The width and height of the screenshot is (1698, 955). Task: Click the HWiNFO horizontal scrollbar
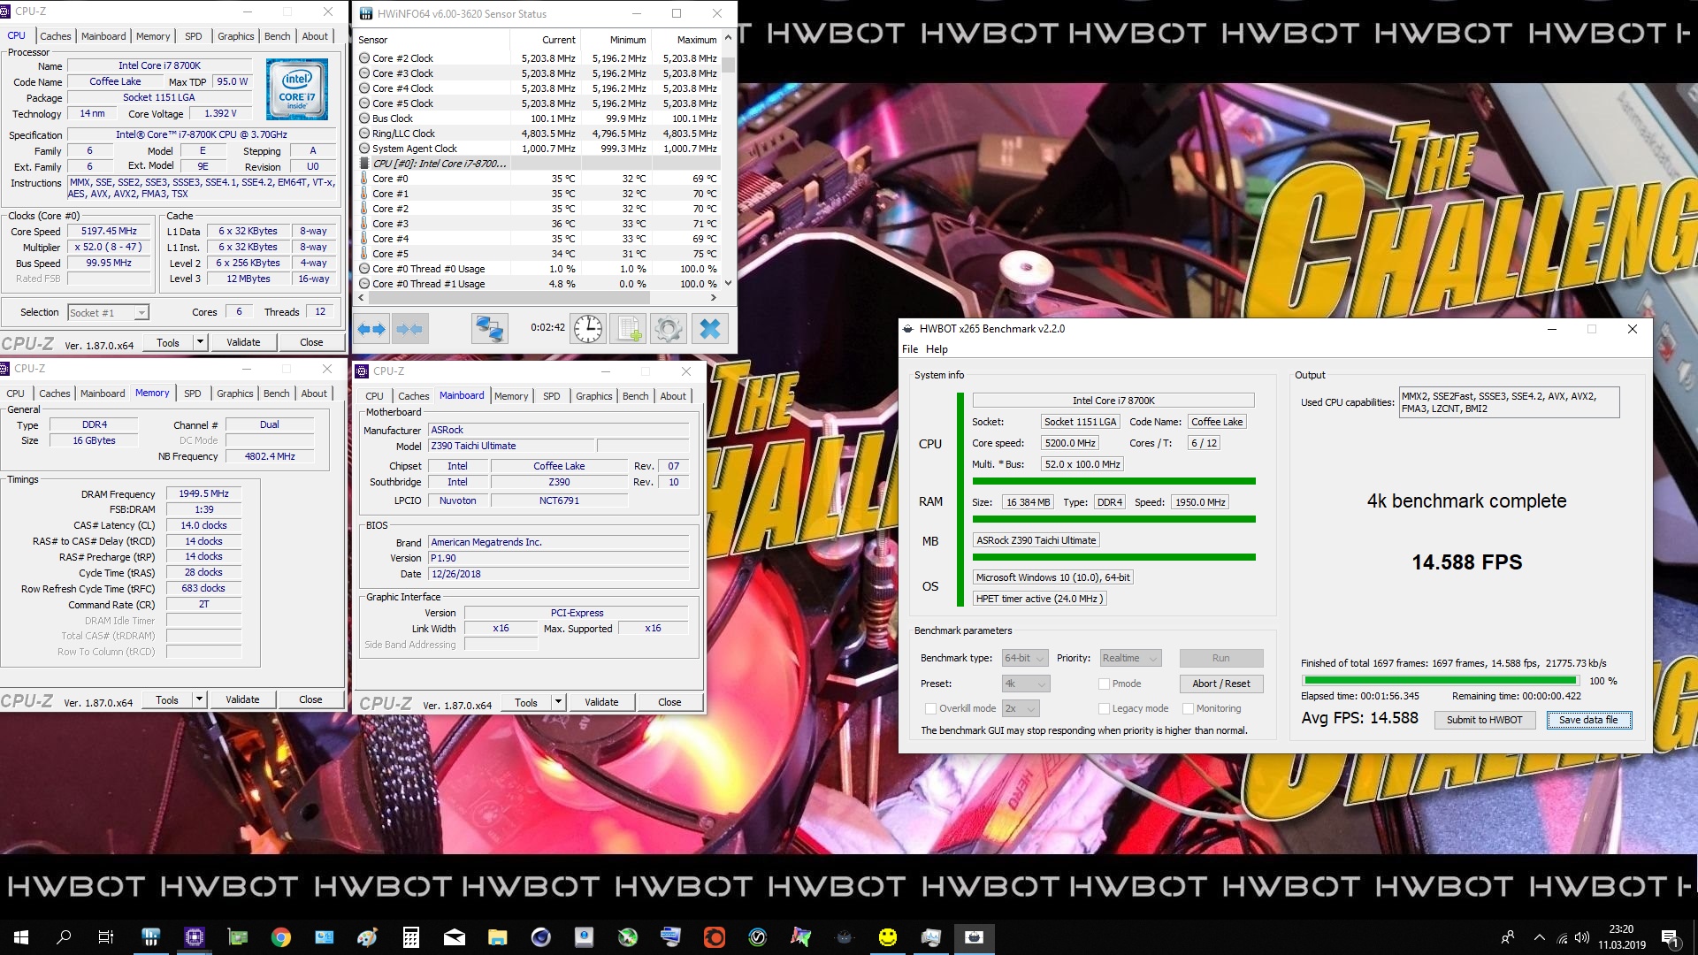tap(537, 298)
